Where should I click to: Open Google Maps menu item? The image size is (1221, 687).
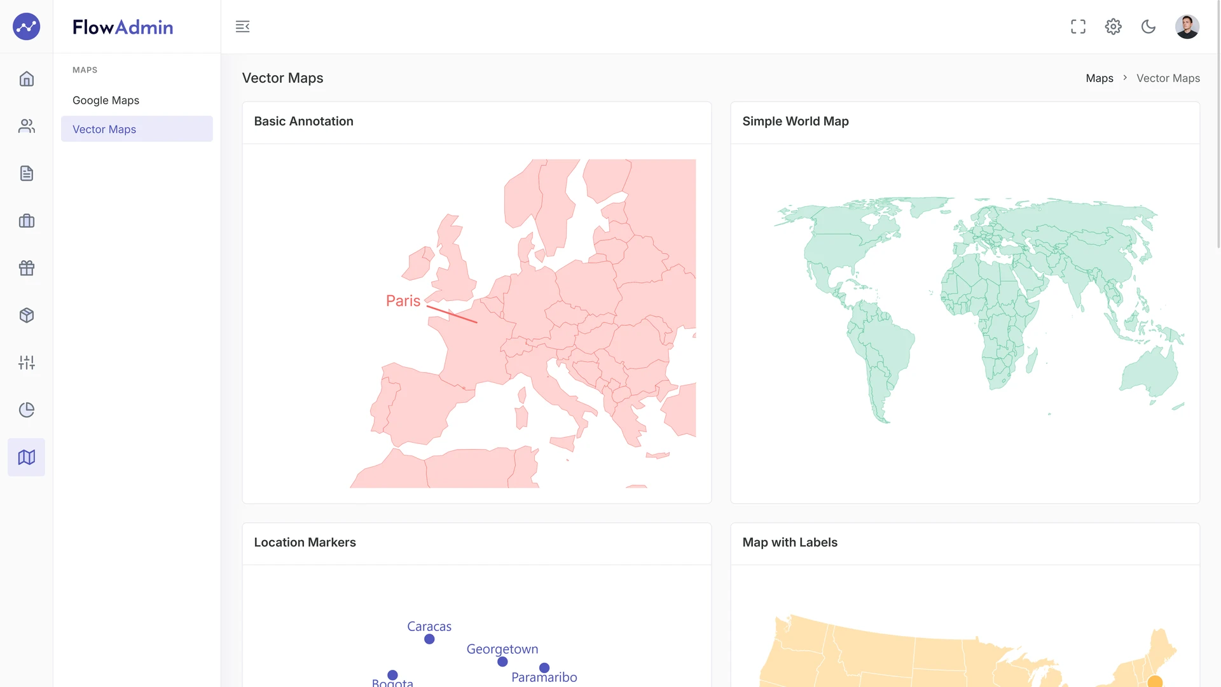pyautogui.click(x=137, y=101)
